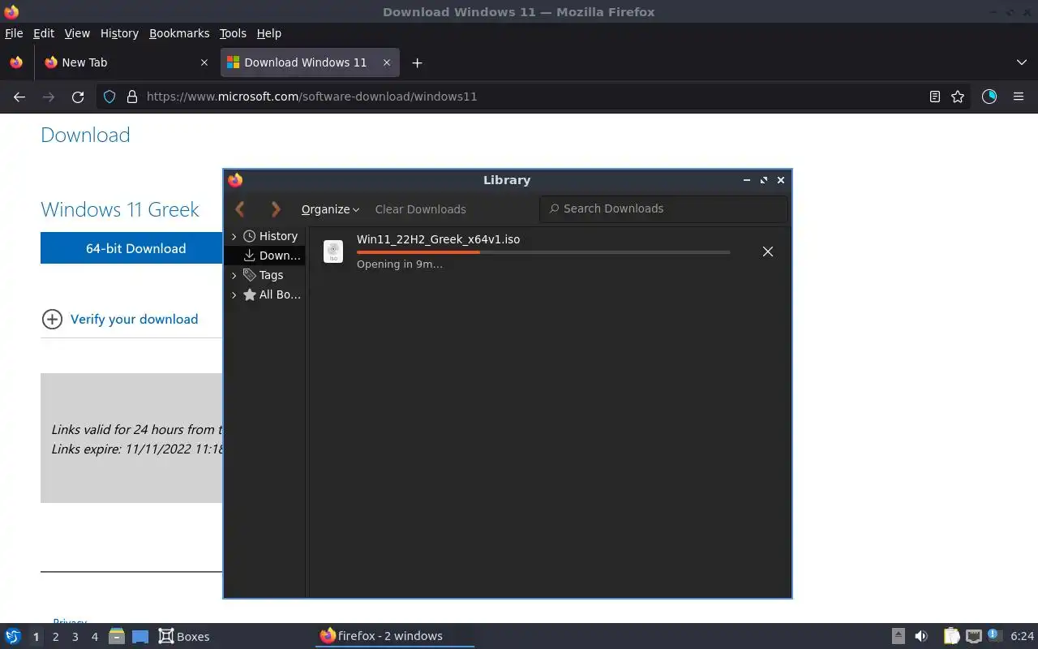This screenshot has width=1038, height=649.
Task: Click the ISO file icon in downloads
Action: pyautogui.click(x=333, y=251)
